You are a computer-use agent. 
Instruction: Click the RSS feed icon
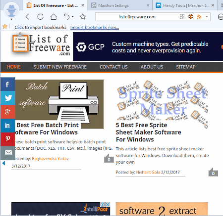199,17
